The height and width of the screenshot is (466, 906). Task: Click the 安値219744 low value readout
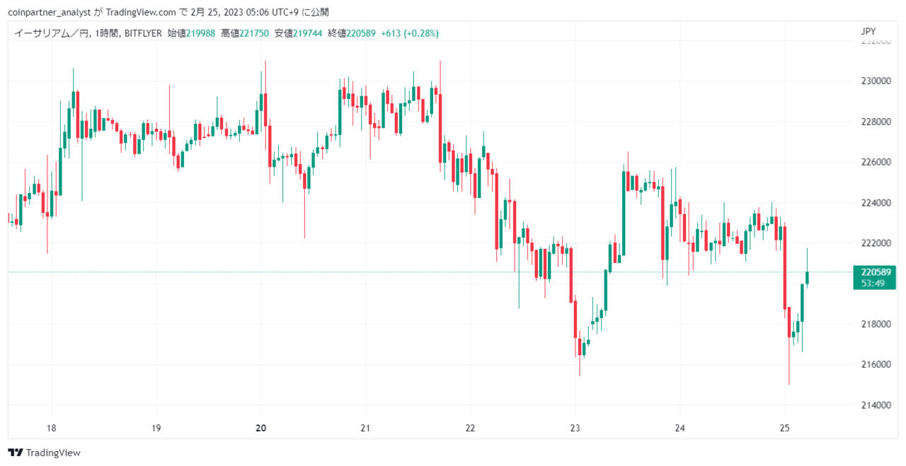pos(298,33)
